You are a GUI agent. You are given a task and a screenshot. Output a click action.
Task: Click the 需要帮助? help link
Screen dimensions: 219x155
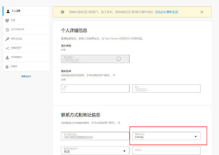(26, 76)
